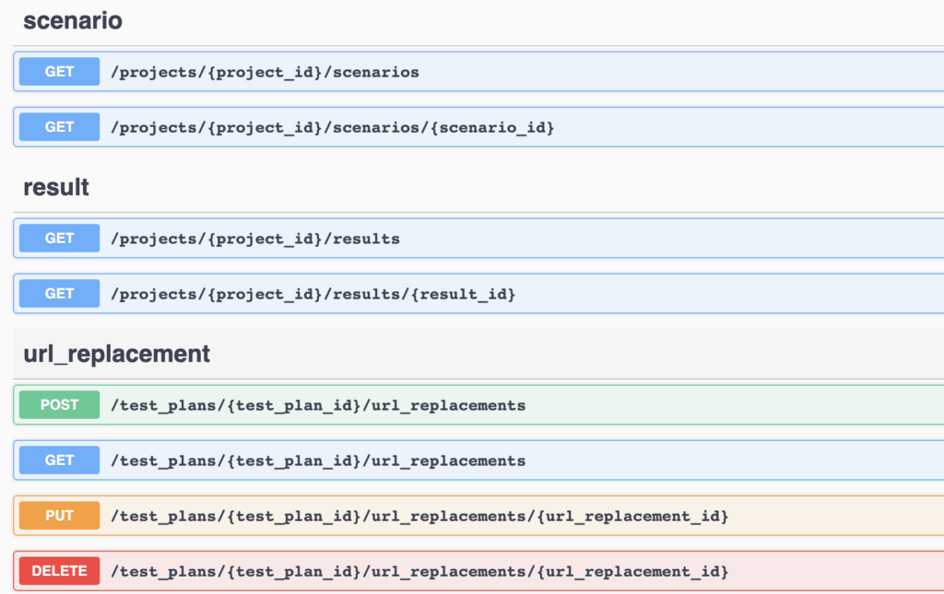
Task: Collapse the url_replacement section header
Action: 117,353
